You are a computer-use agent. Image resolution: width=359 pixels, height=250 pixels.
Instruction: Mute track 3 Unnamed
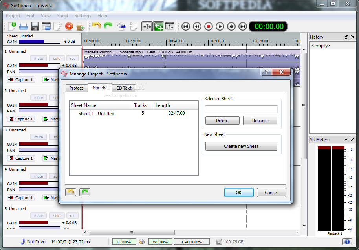click(38, 137)
